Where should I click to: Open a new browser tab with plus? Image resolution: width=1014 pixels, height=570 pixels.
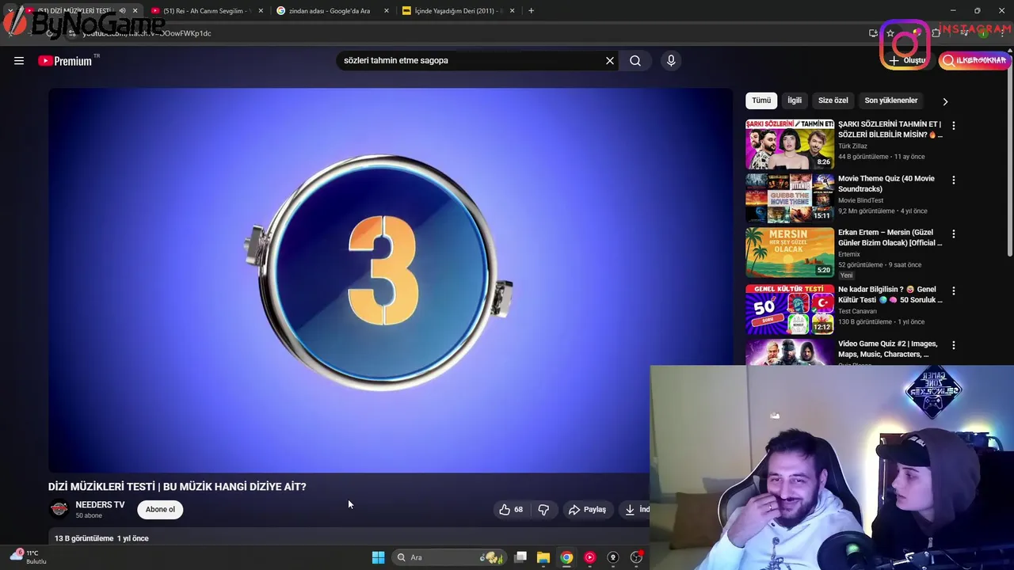pos(531,11)
